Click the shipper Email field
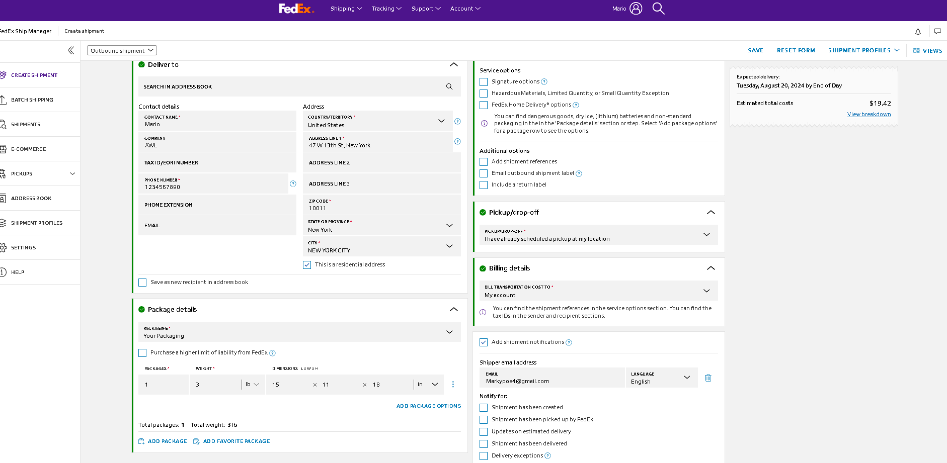This screenshot has width=947, height=463. (552, 378)
